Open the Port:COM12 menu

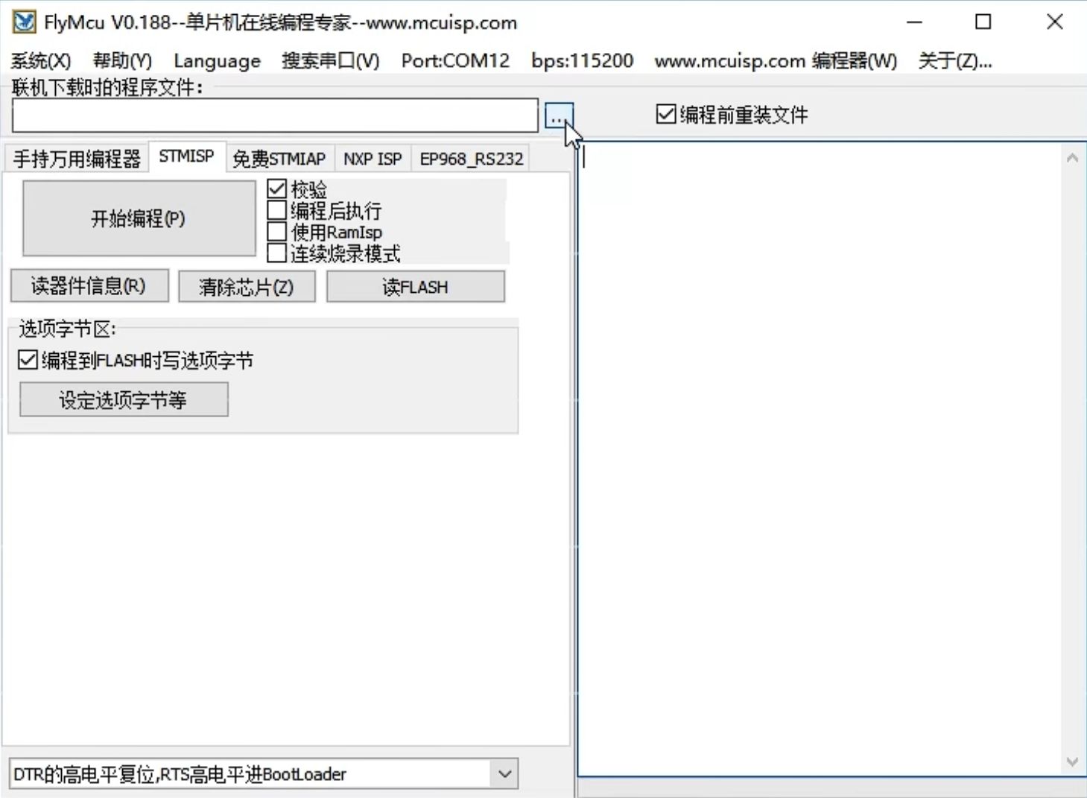455,60
